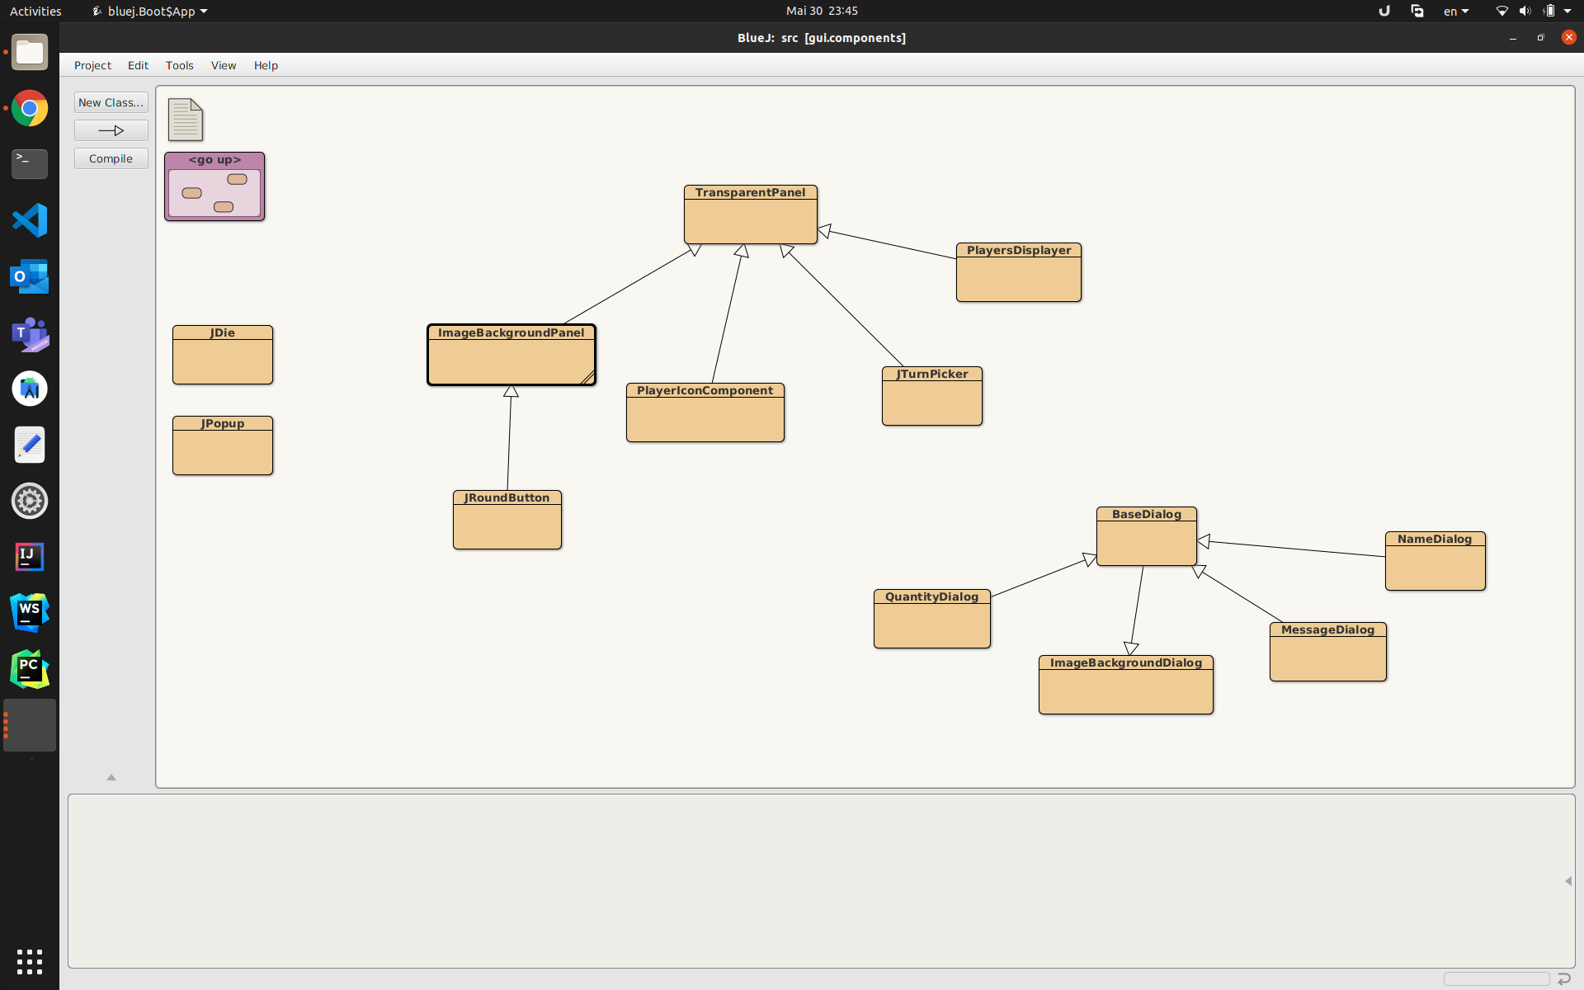Expand the right-side panel arrow

coord(1567,881)
